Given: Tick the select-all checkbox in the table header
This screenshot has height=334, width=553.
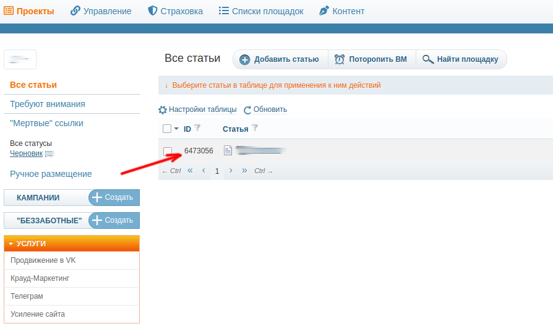Looking at the screenshot, I should pos(167,129).
